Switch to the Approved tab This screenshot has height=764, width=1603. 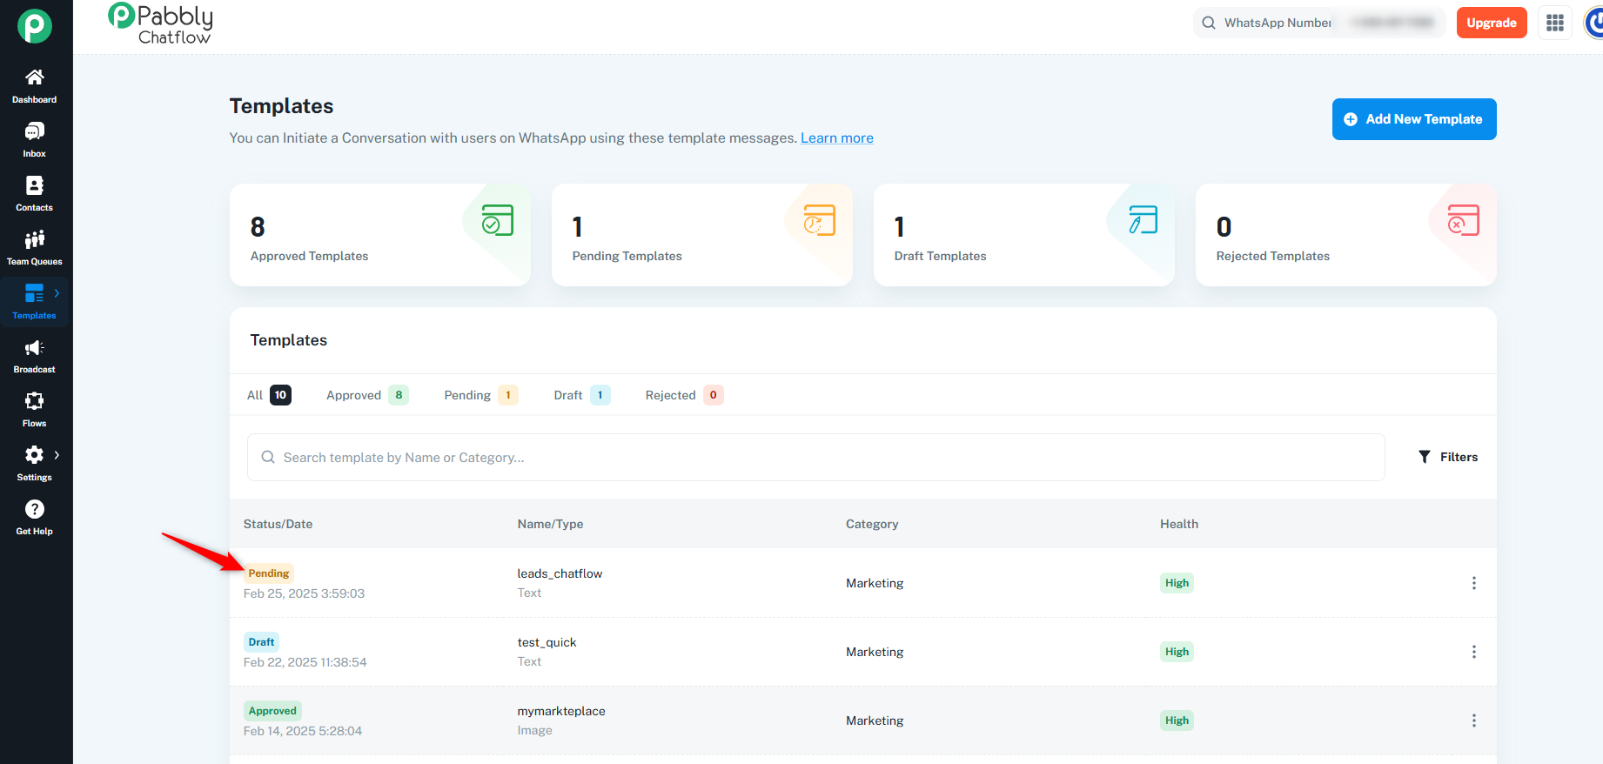[367, 395]
